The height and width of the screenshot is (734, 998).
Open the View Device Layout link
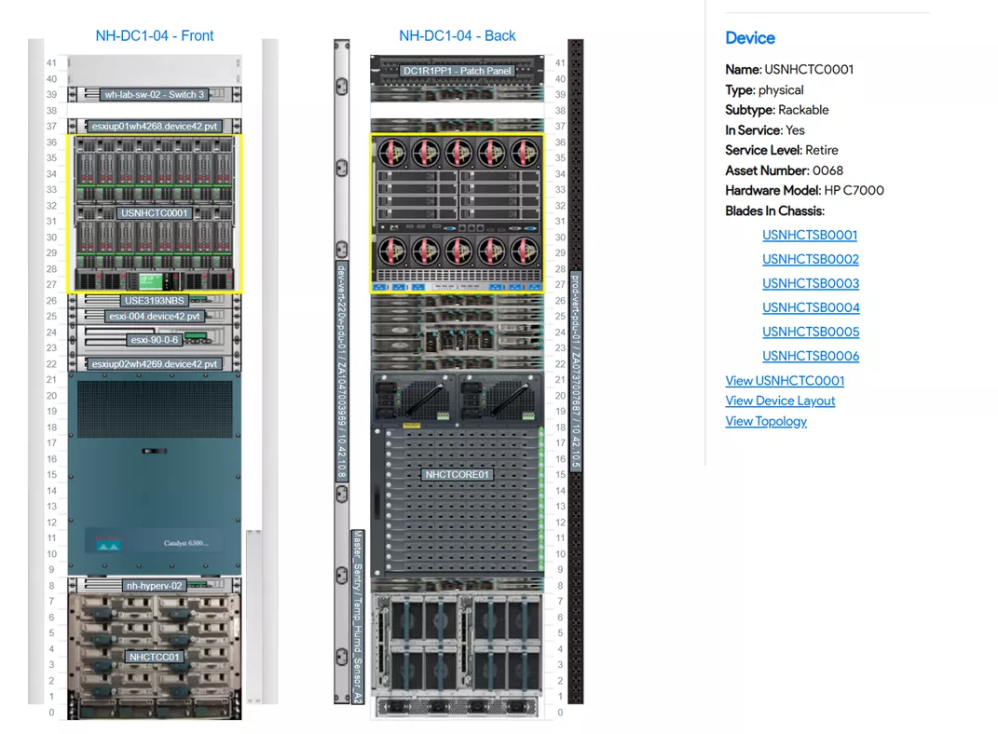pos(780,401)
